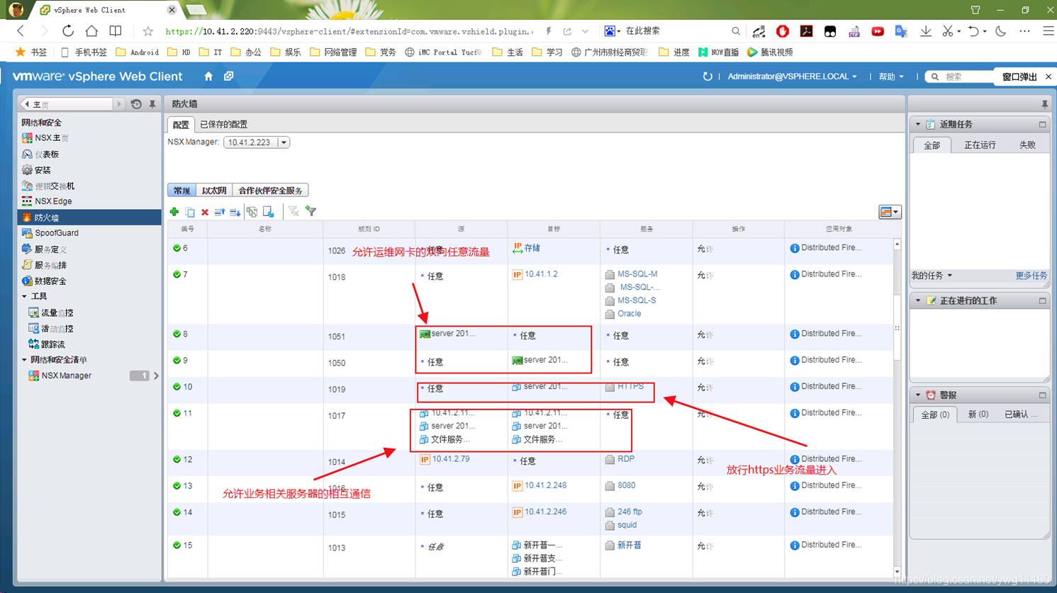Add a new firewall rule with plus icon
The image size is (1057, 593).
pyautogui.click(x=174, y=212)
